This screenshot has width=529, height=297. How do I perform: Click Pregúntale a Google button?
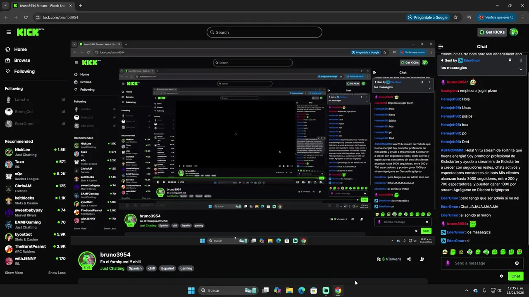tap(428, 17)
